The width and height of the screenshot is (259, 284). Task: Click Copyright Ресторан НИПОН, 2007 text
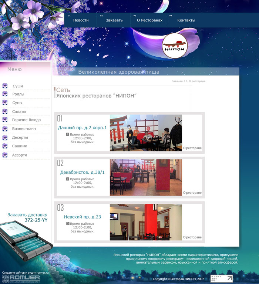178,279
